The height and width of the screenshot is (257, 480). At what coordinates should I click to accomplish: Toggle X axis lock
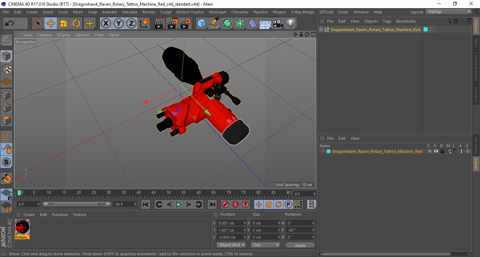pyautogui.click(x=106, y=24)
